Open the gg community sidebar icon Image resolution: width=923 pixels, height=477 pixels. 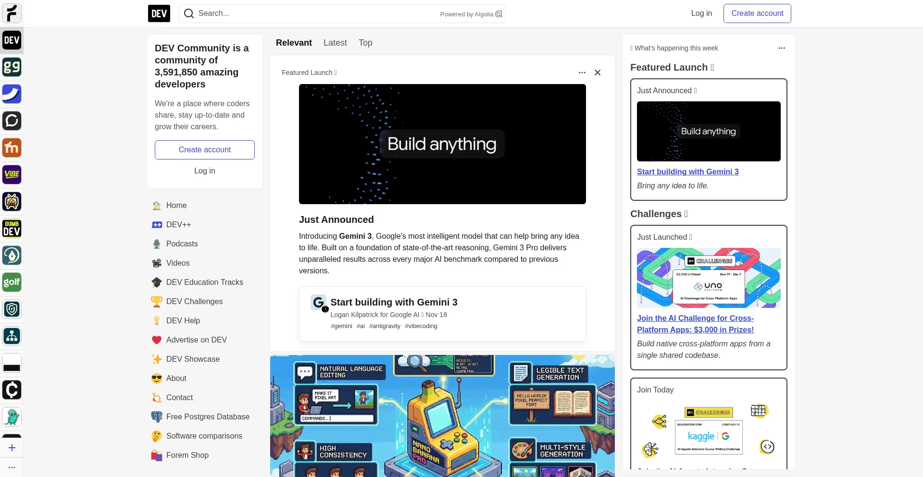(x=12, y=67)
